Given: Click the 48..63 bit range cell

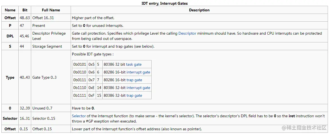Looking at the screenshot, I should point(25,18).
